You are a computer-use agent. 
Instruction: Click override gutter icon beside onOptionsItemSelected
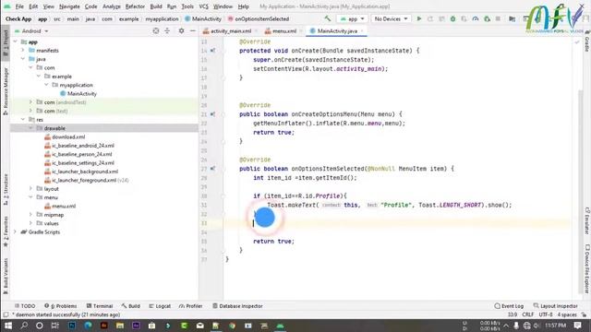[212, 169]
